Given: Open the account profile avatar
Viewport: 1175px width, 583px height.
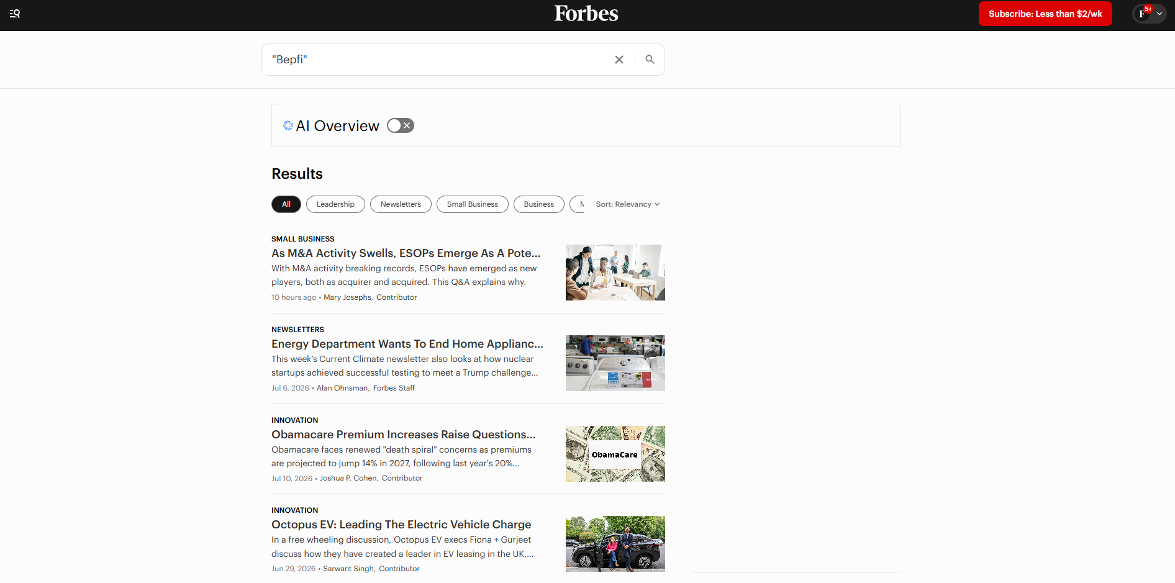Looking at the screenshot, I should tap(1143, 14).
